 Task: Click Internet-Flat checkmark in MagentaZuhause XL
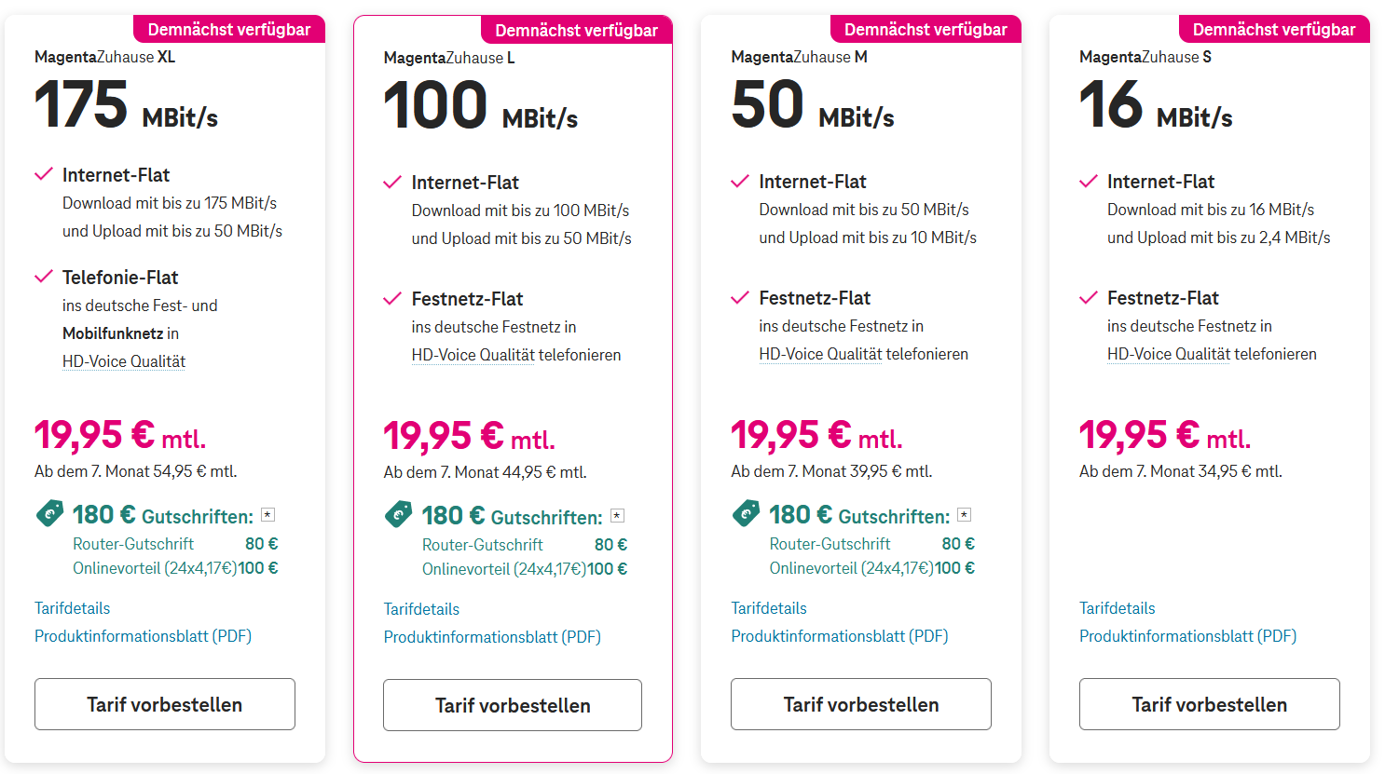(43, 174)
